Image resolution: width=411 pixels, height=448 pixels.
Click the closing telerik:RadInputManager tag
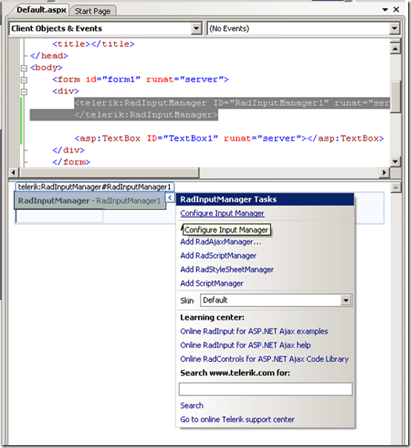145,115
